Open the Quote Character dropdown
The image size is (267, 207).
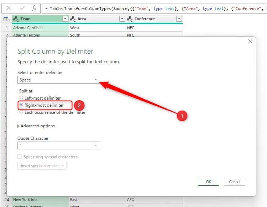coord(59,145)
